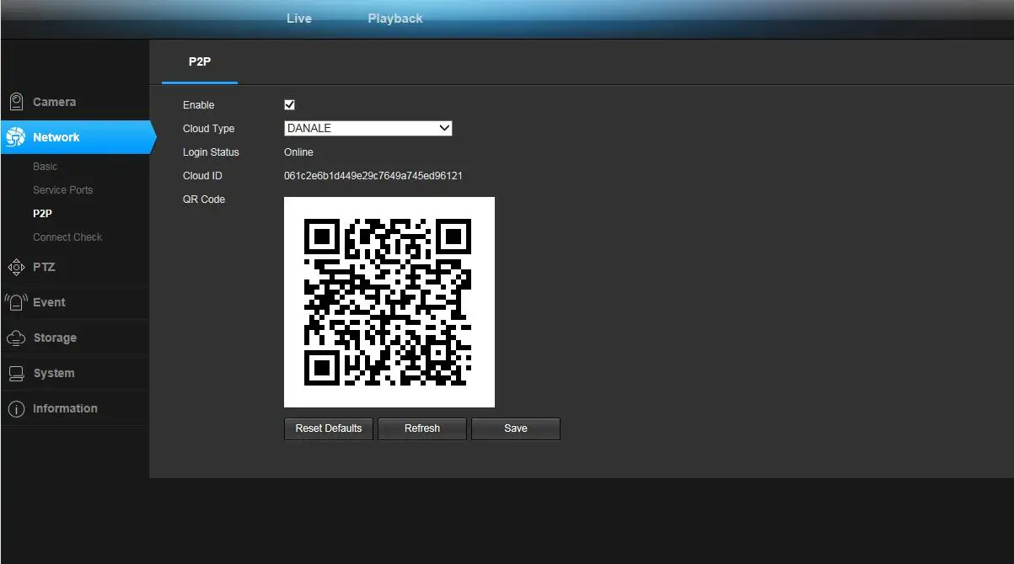The height and width of the screenshot is (564, 1014).
Task: Open the Network menu label
Action: (x=56, y=137)
